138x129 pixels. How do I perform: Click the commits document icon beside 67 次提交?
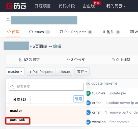pos(21,60)
